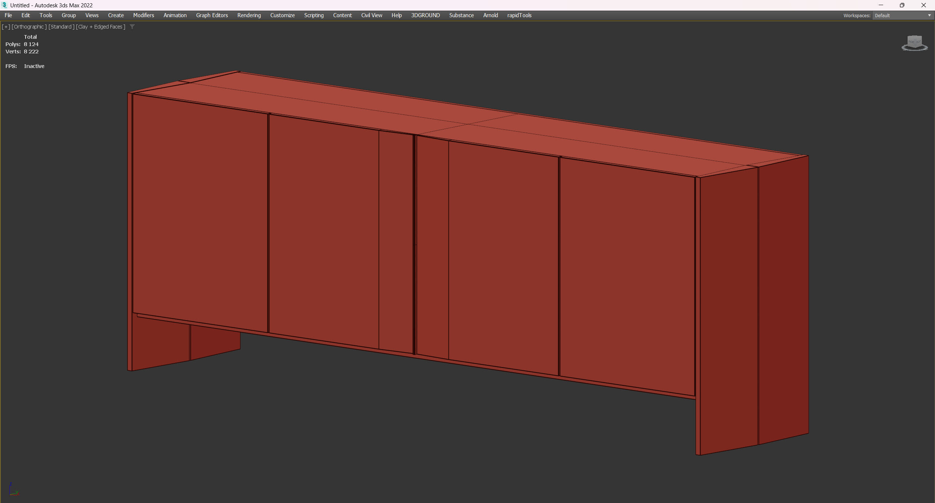Open the Civil View menu
The height and width of the screenshot is (503, 935).
point(372,15)
